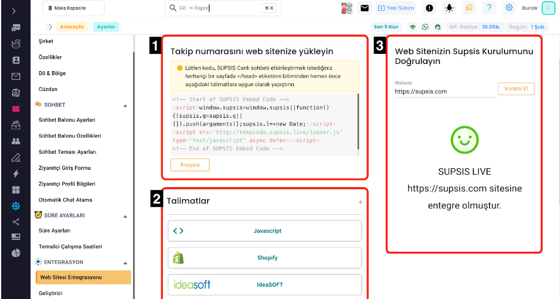Viewport: 560px width, 299px height.
Task: Open the card icon in sidebar
Action: click(16, 237)
